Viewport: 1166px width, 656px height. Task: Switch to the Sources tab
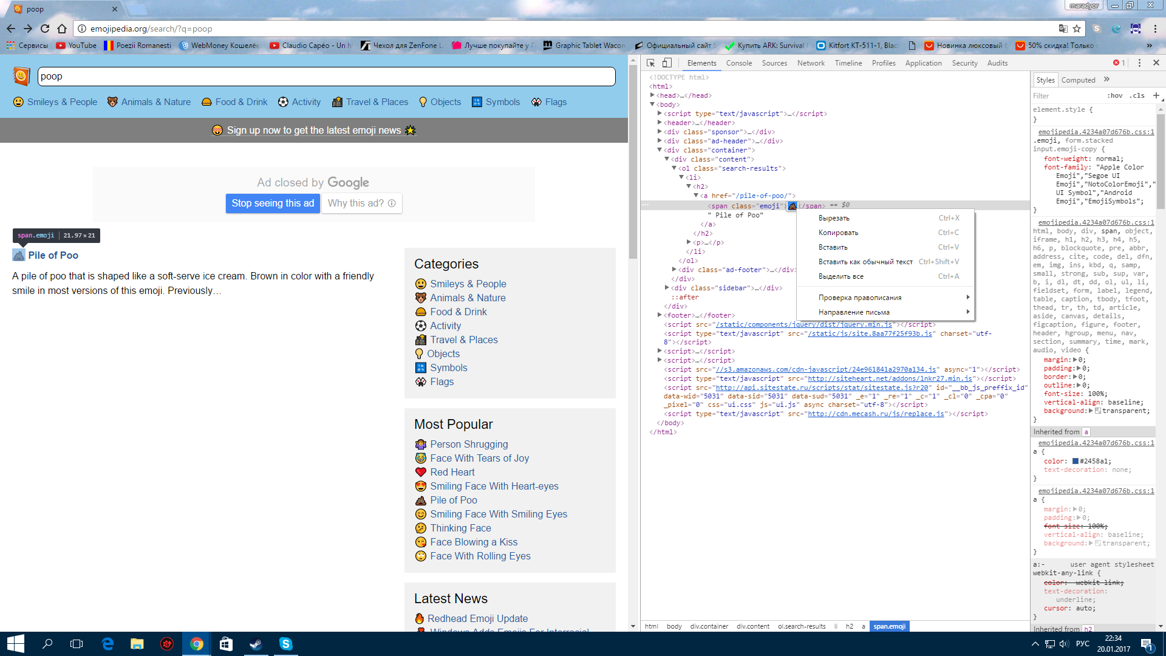point(774,63)
